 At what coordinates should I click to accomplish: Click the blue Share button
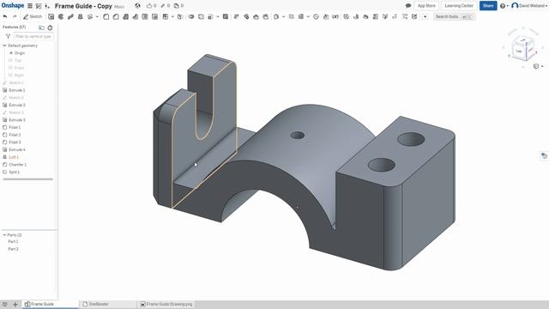[x=488, y=6]
